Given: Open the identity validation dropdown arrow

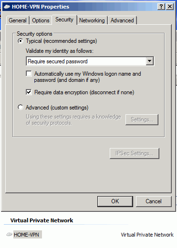Looking at the screenshot, I should pyautogui.click(x=150, y=61).
